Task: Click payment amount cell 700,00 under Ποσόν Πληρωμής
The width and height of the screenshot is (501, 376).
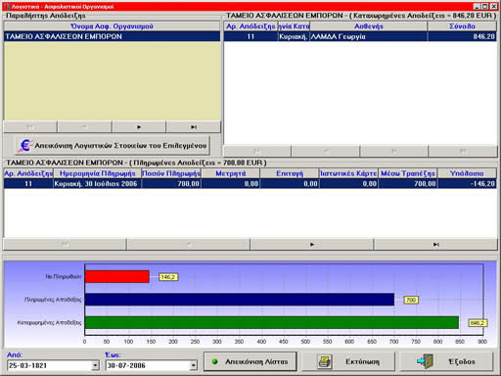Action: tap(171, 184)
